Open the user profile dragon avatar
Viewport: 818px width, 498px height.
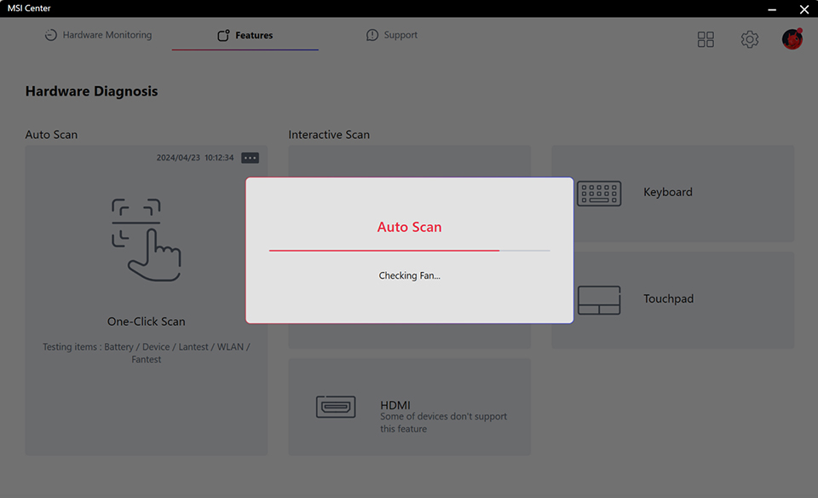click(x=792, y=38)
